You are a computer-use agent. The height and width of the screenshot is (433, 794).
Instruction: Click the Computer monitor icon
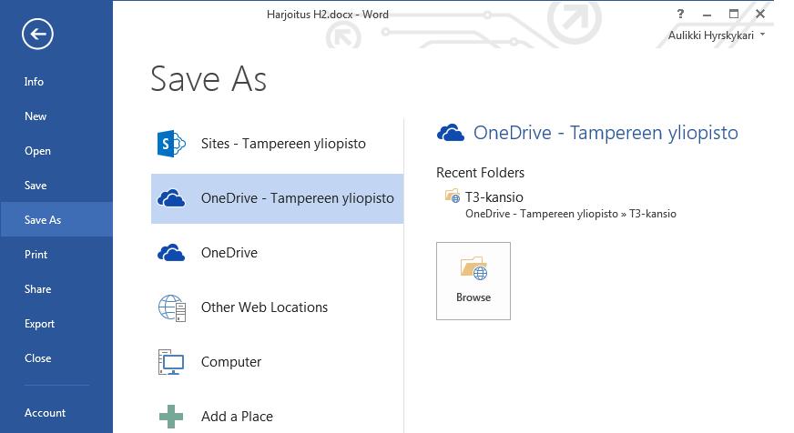[171, 362]
